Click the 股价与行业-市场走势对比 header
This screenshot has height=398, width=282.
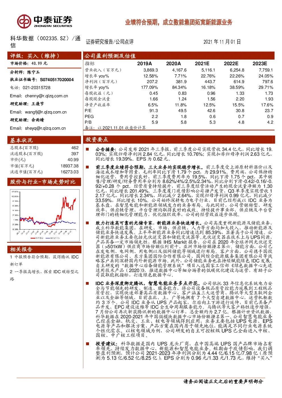(44, 182)
